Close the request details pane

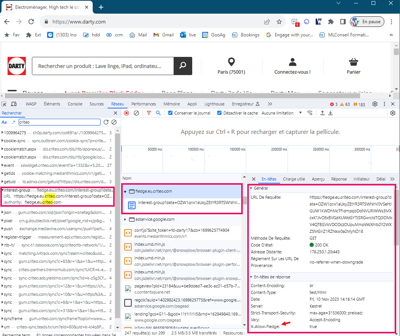[254, 179]
